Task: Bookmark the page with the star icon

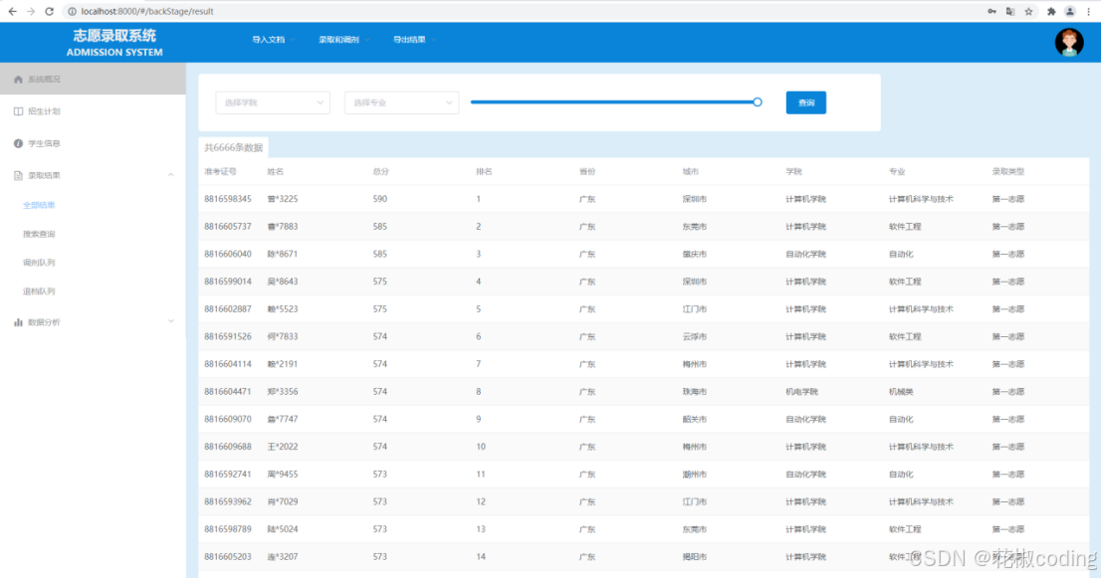Action: tap(1028, 11)
